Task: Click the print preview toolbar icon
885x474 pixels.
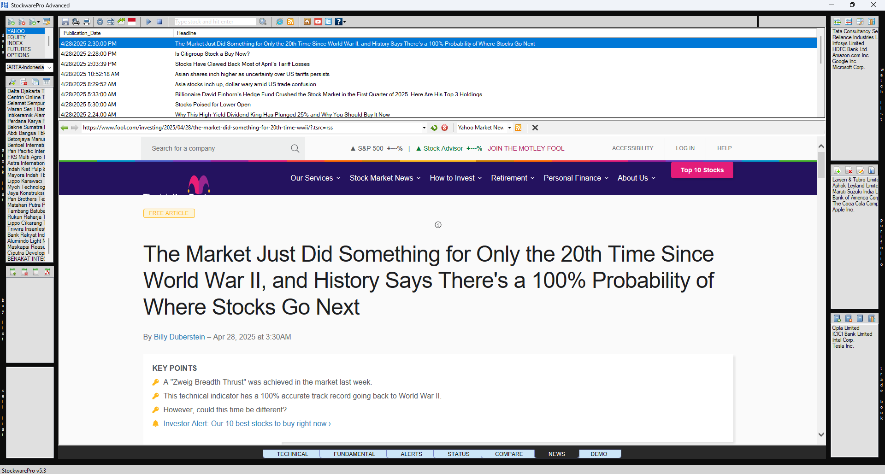Action: coord(76,22)
